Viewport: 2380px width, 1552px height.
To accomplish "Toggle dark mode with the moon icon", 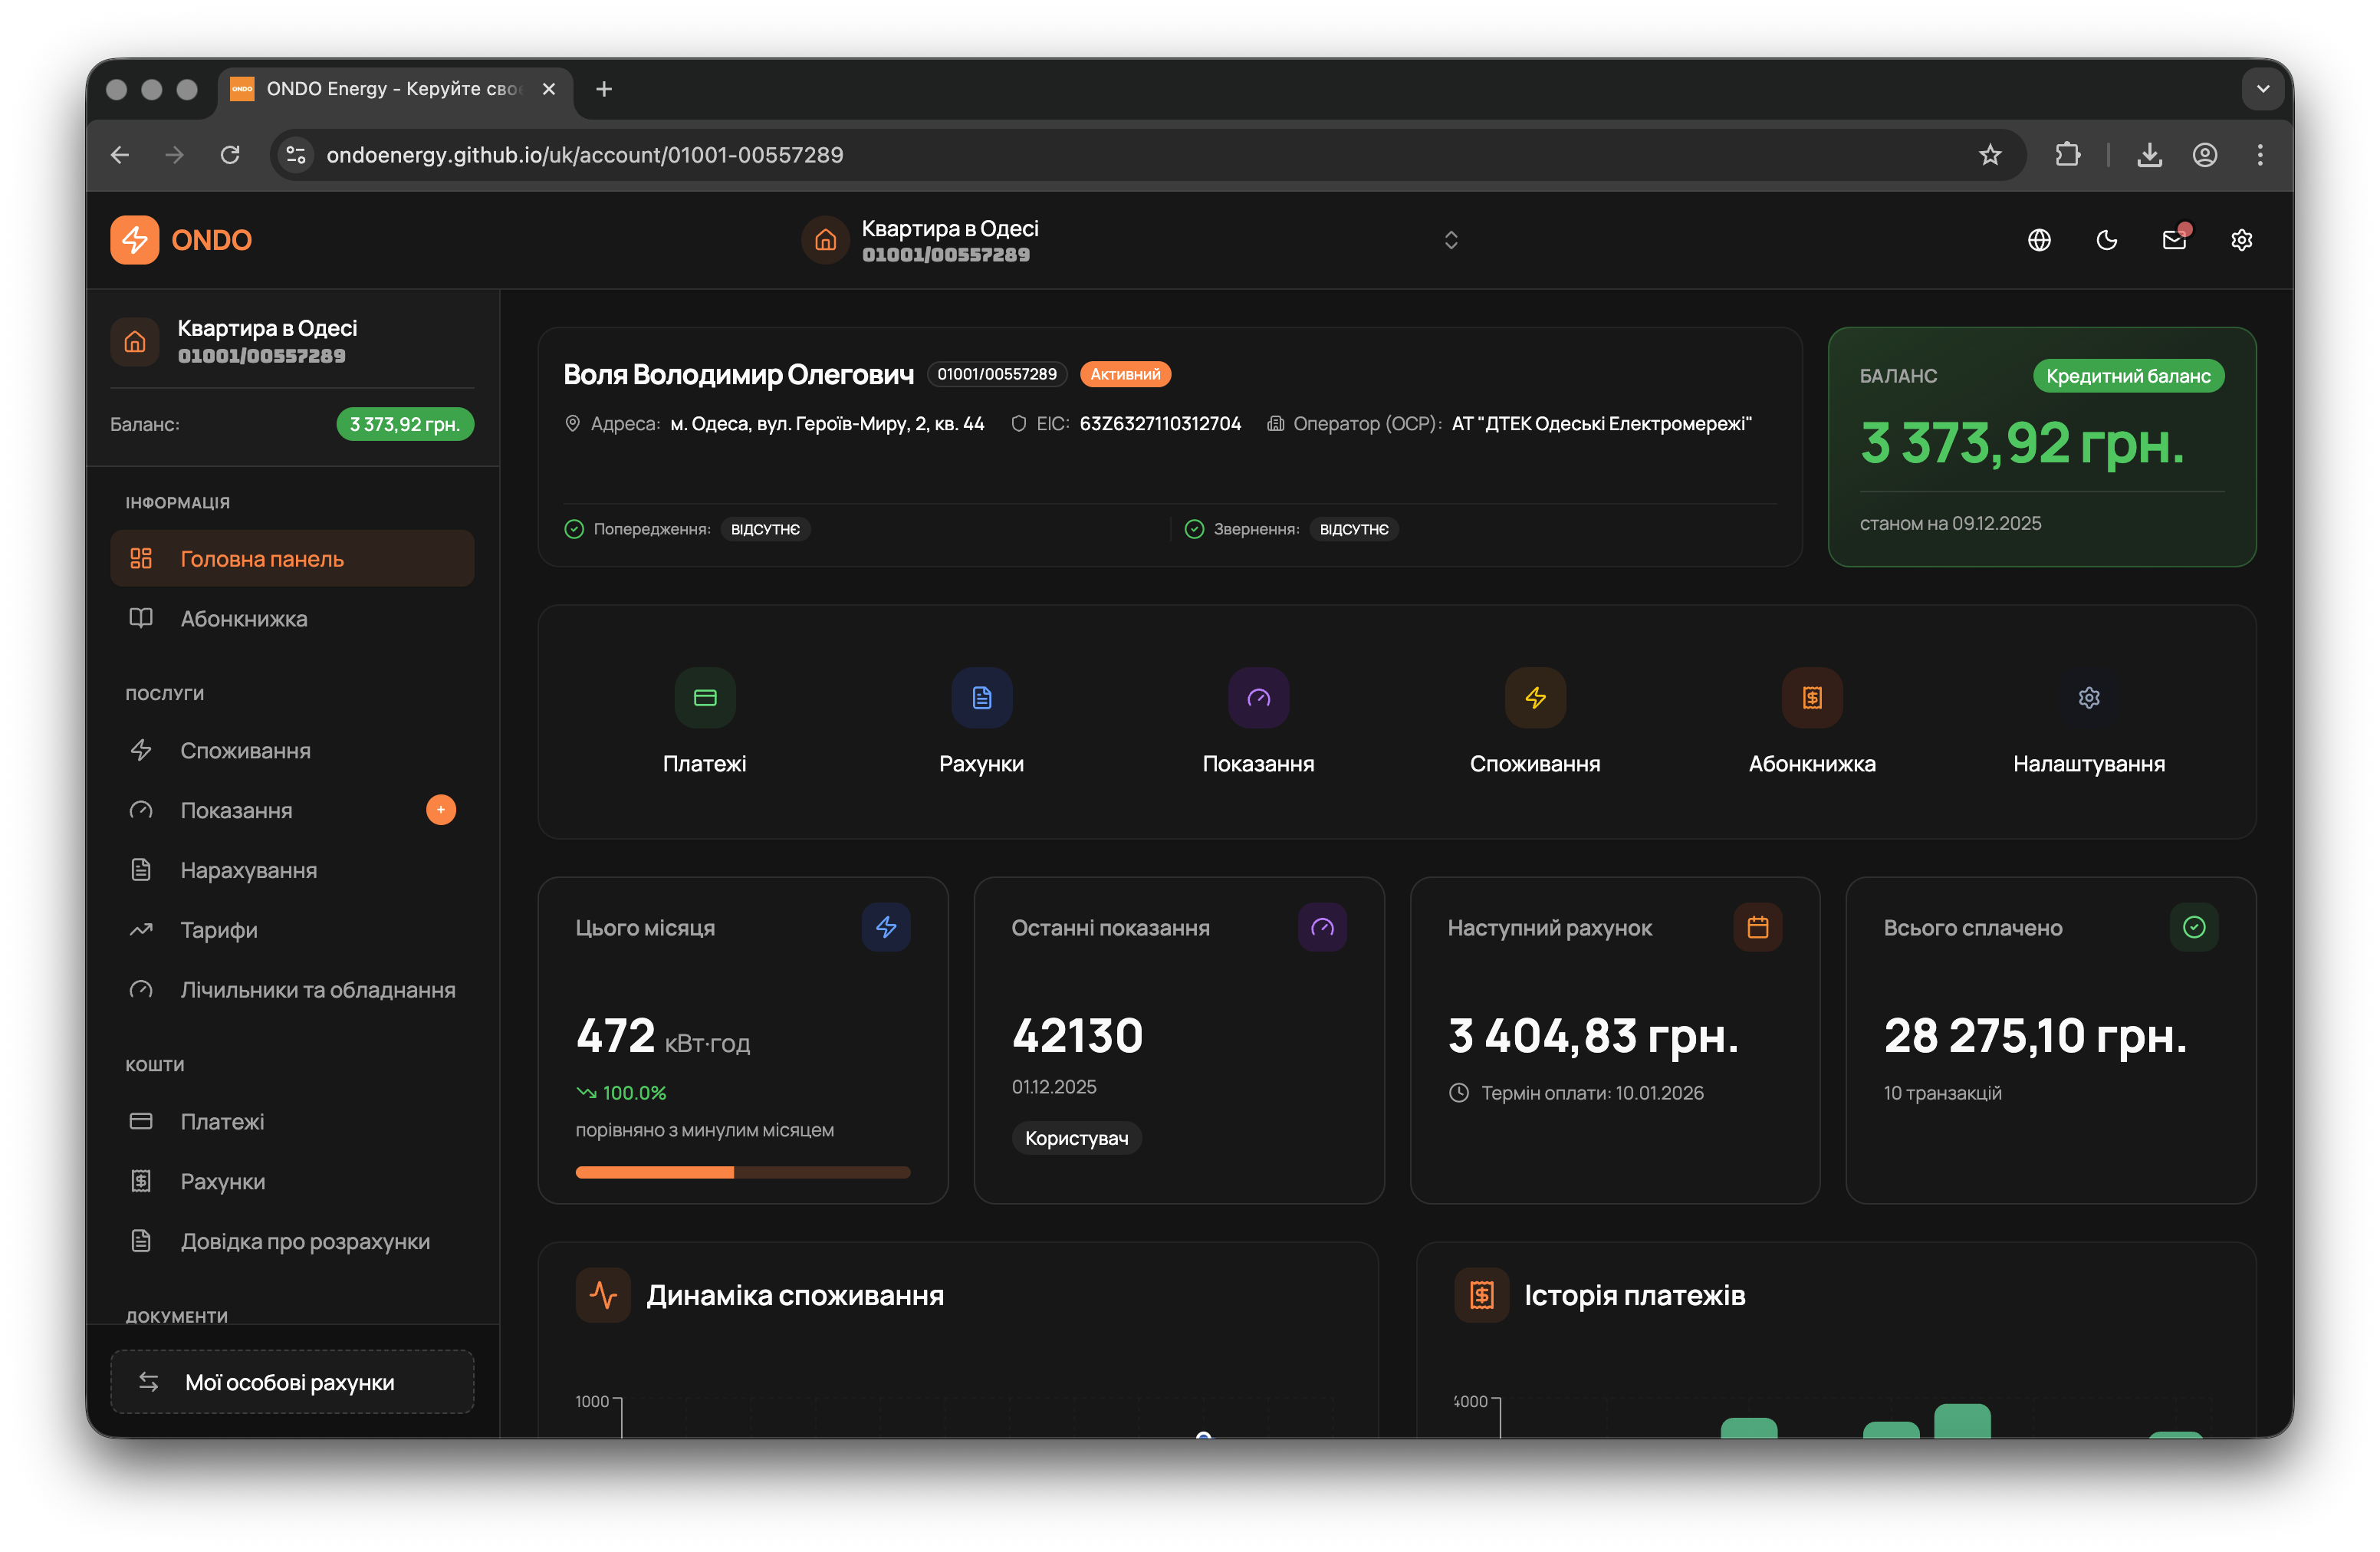I will point(2107,240).
